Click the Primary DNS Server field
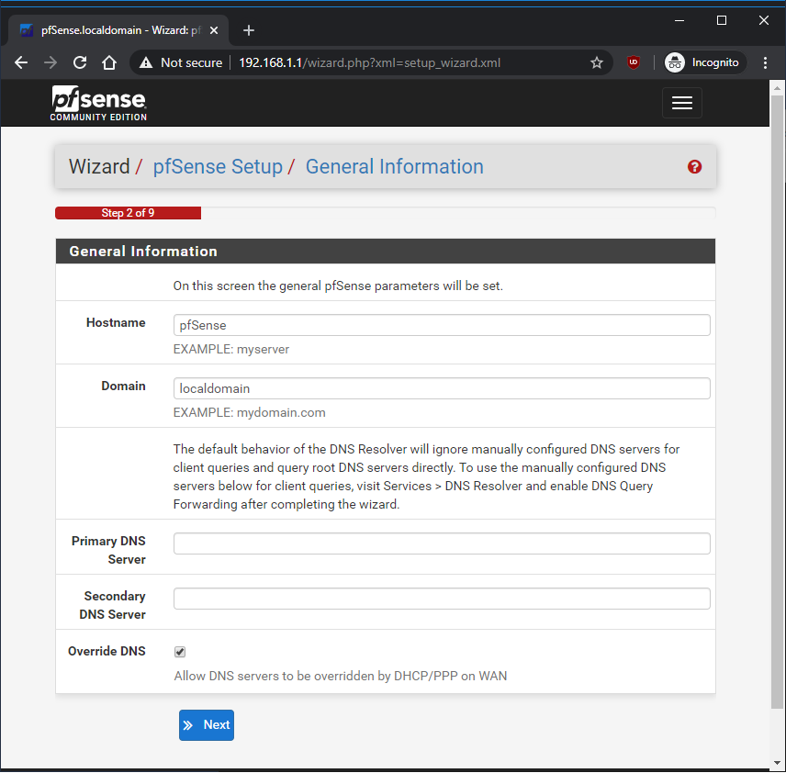Screen dimensions: 786x773 tap(442, 543)
